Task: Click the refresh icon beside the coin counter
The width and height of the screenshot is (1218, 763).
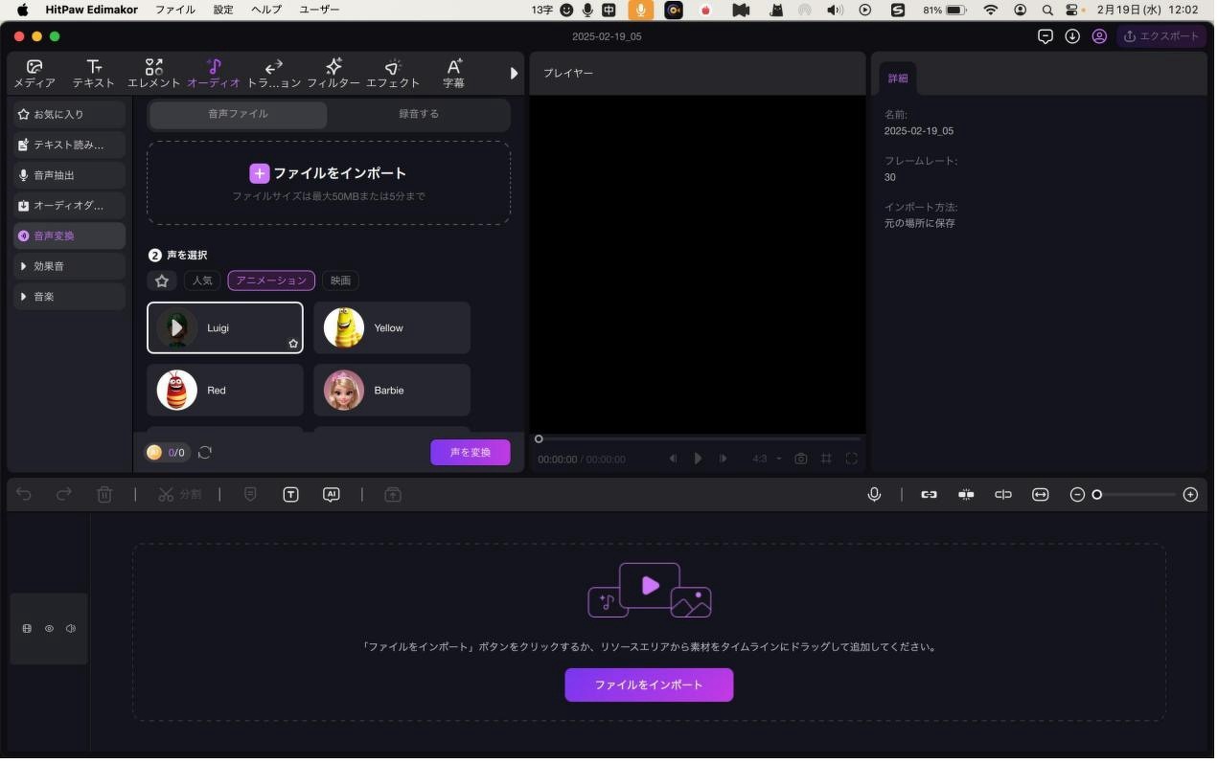Action: pyautogui.click(x=205, y=454)
